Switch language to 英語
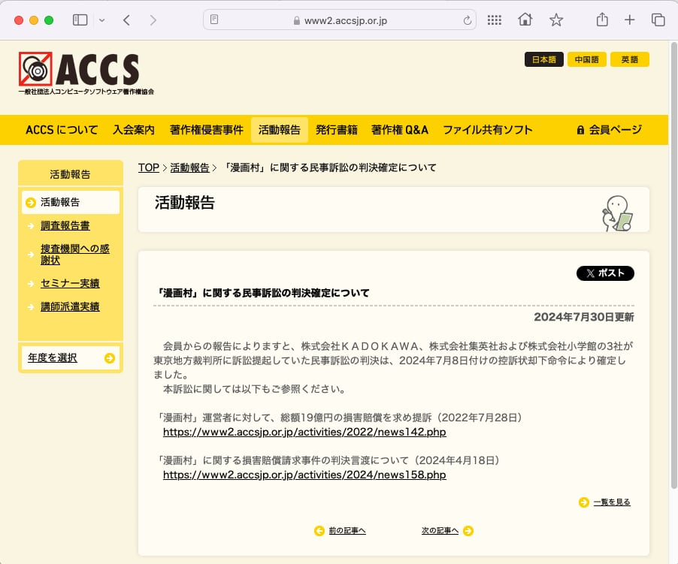678x564 pixels. click(x=629, y=60)
